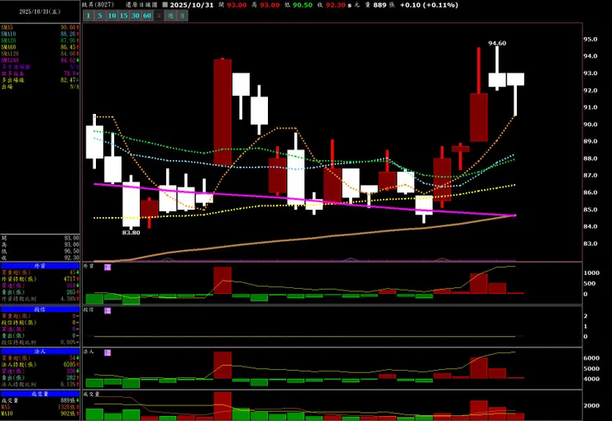Select the SMA5 legend row

click(x=41, y=27)
